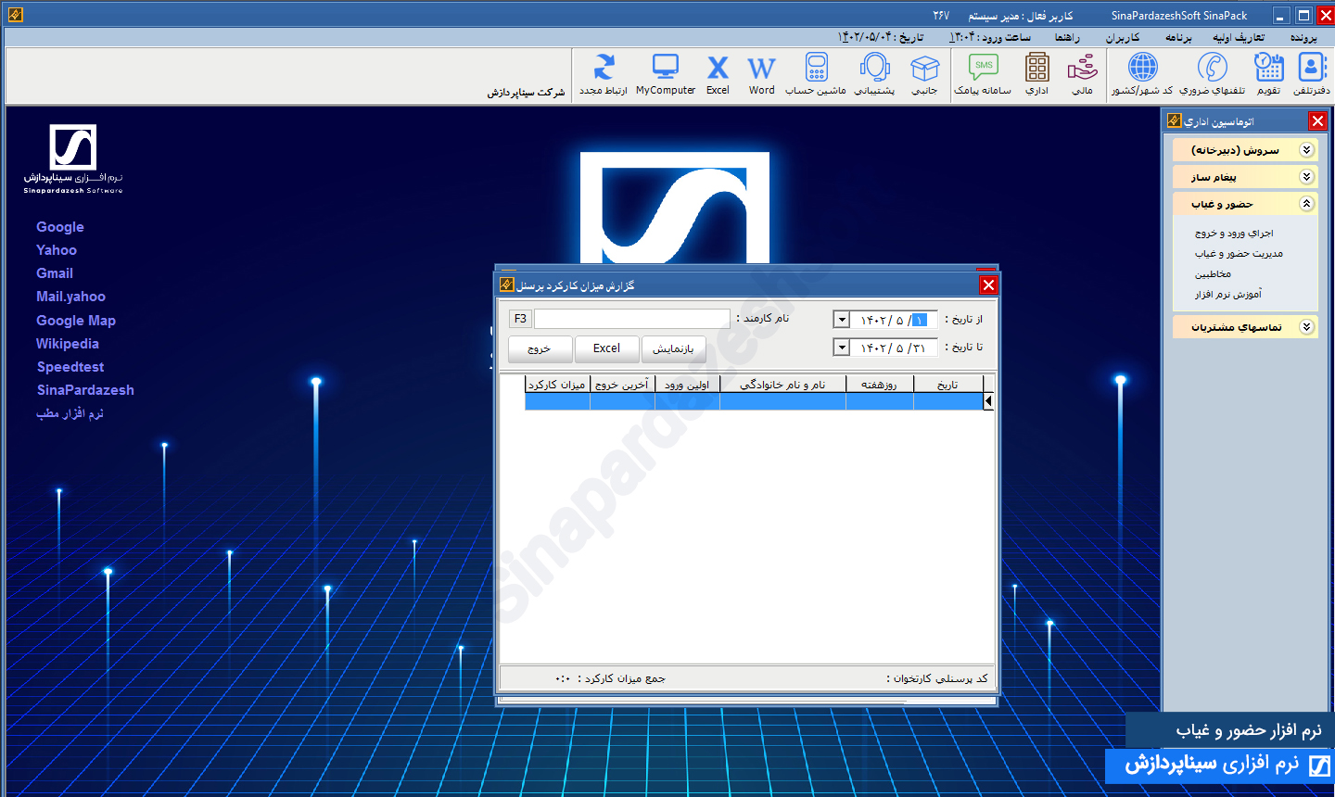The image size is (1335, 797).
Task: Open the کاربران menu
Action: (x=1122, y=37)
